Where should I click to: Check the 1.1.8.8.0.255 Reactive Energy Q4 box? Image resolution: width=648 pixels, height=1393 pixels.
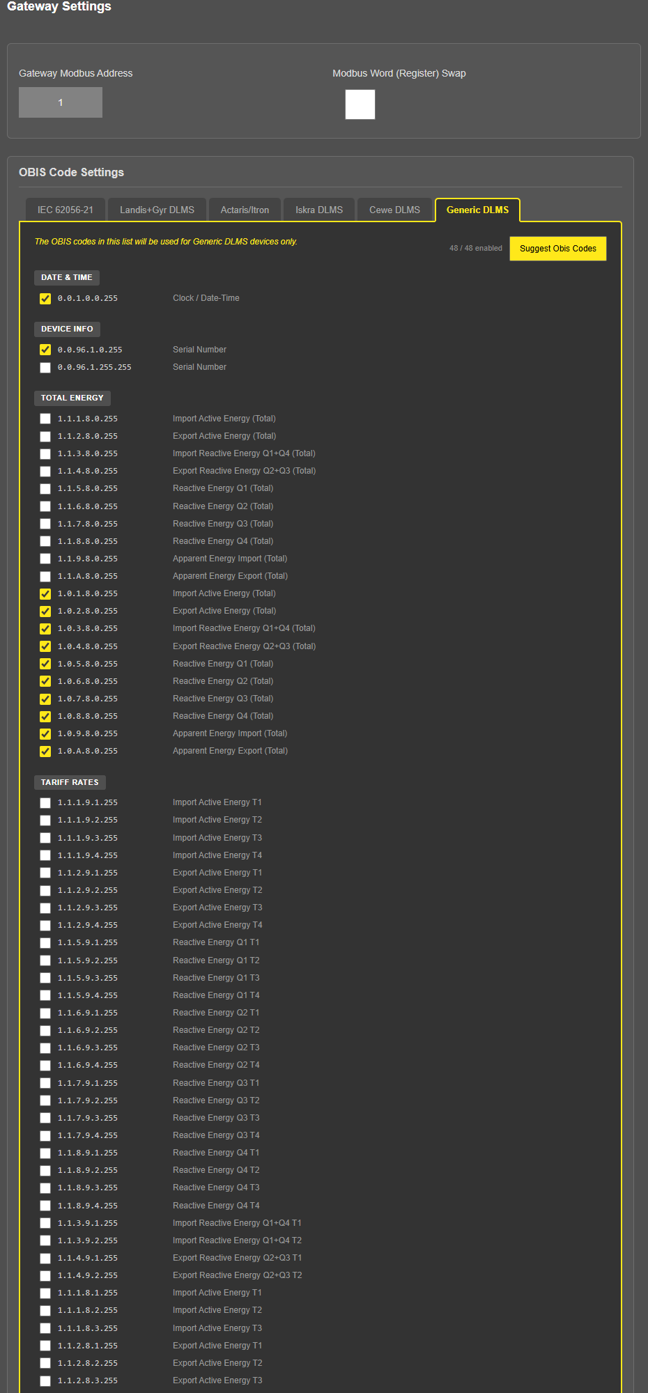click(45, 541)
